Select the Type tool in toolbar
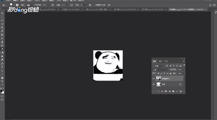Screen dimensions: 217x120 2,67
